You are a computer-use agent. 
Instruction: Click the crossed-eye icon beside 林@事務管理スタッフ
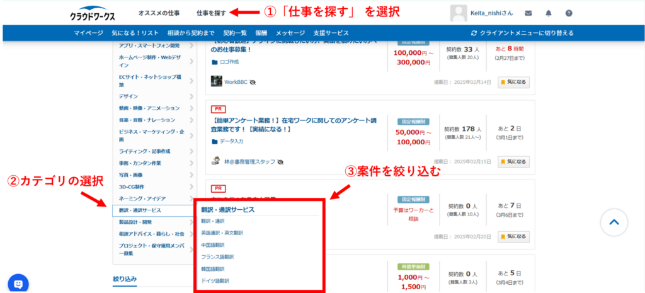(x=280, y=162)
